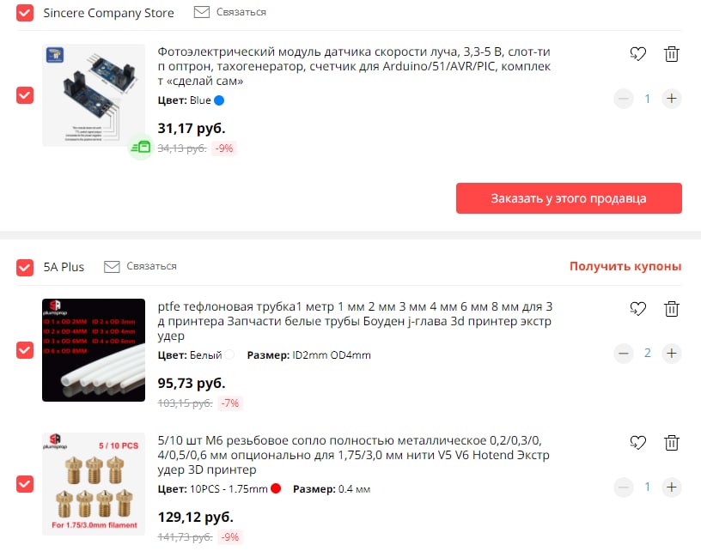Remove PTFE teflon tube from cart
The image size is (701, 551).
click(x=672, y=308)
